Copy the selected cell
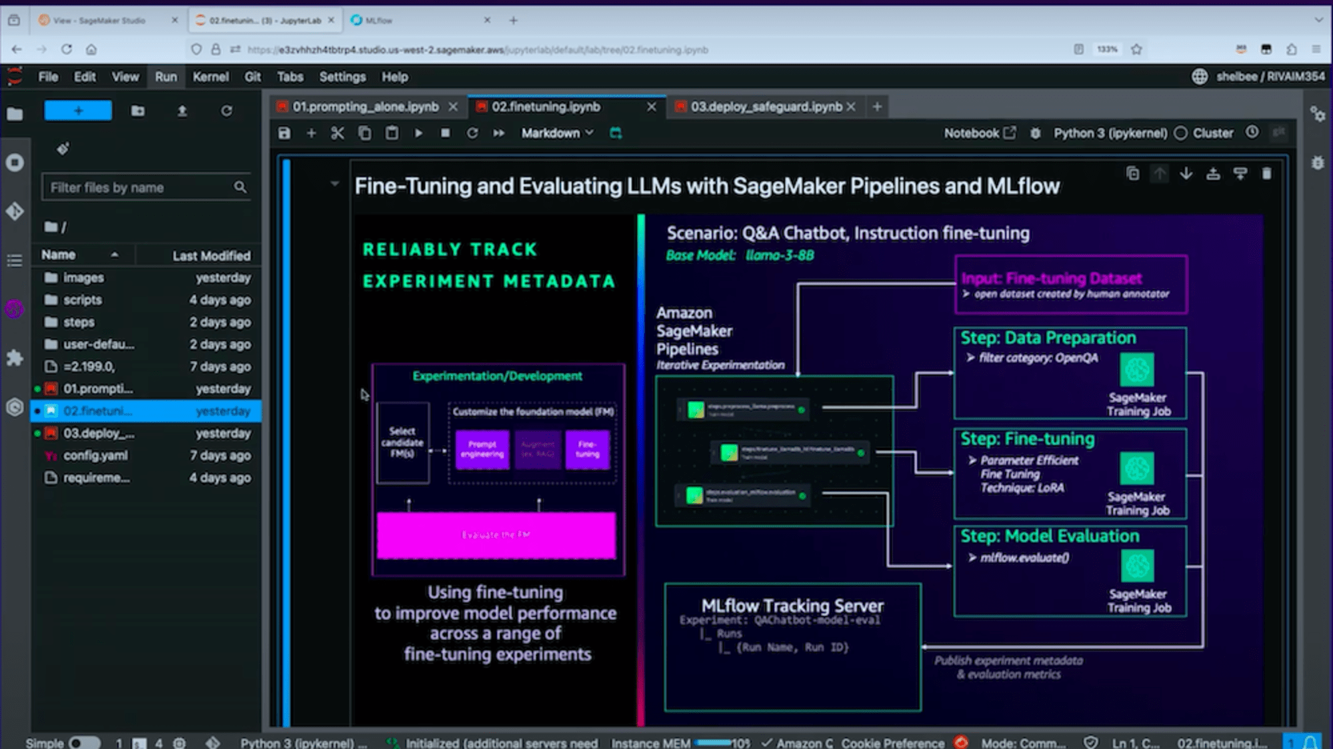Screen dimensions: 1333x749 [x=365, y=133]
